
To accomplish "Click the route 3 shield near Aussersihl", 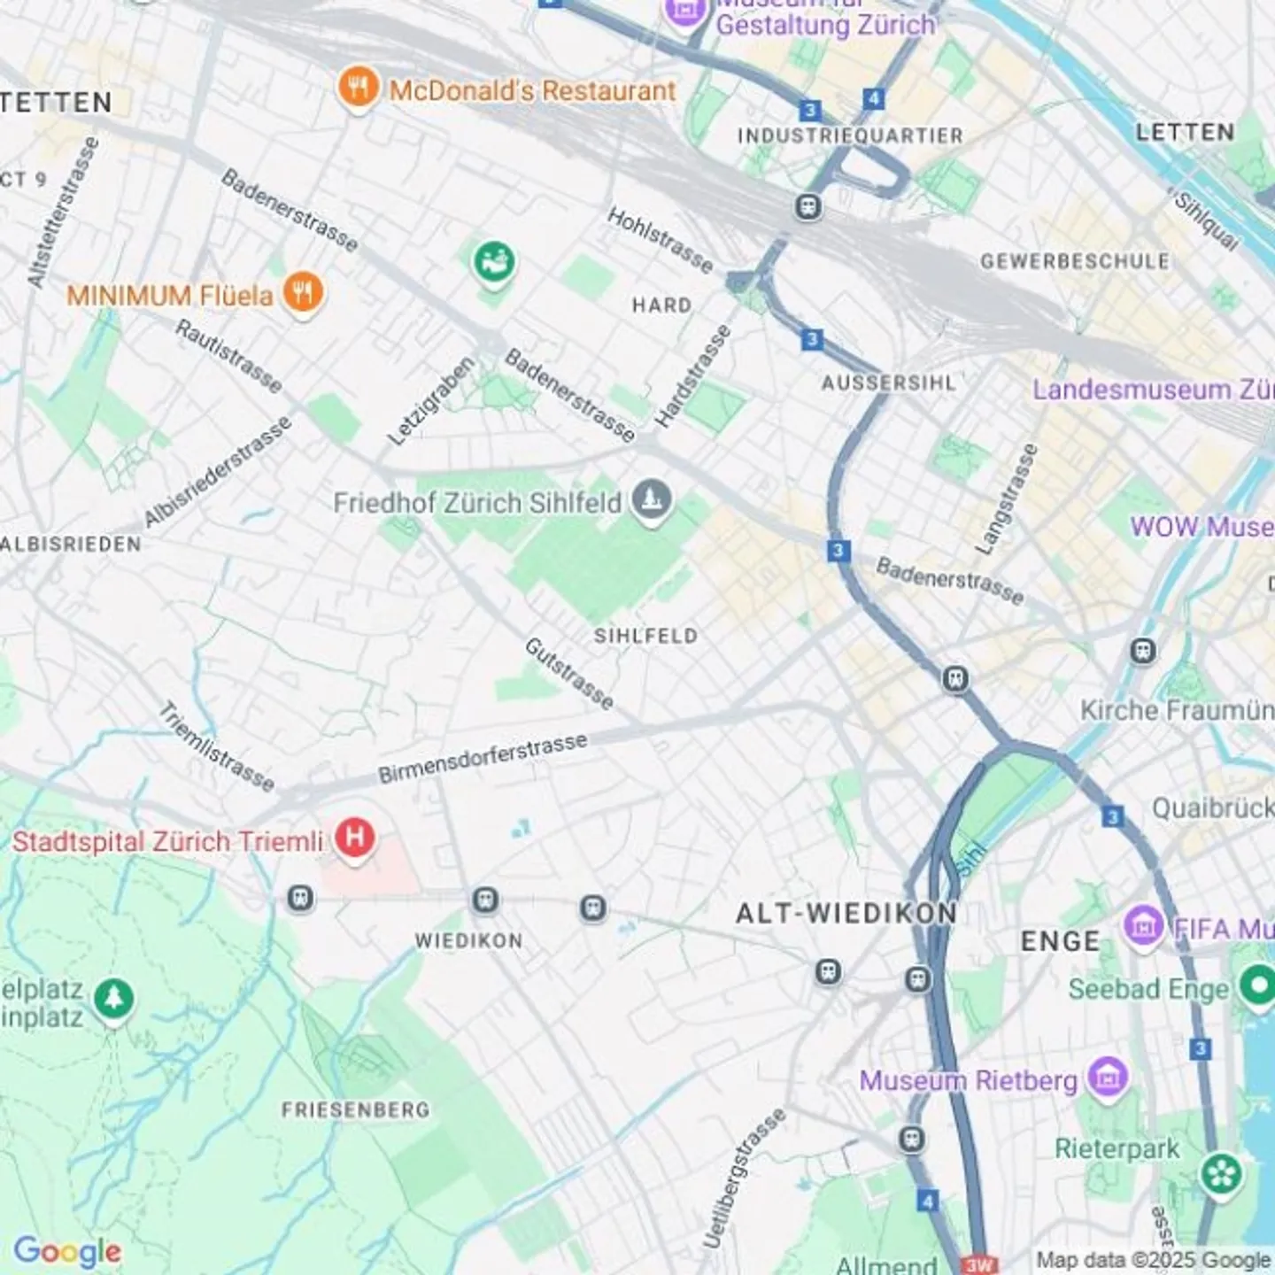I will click(x=812, y=339).
